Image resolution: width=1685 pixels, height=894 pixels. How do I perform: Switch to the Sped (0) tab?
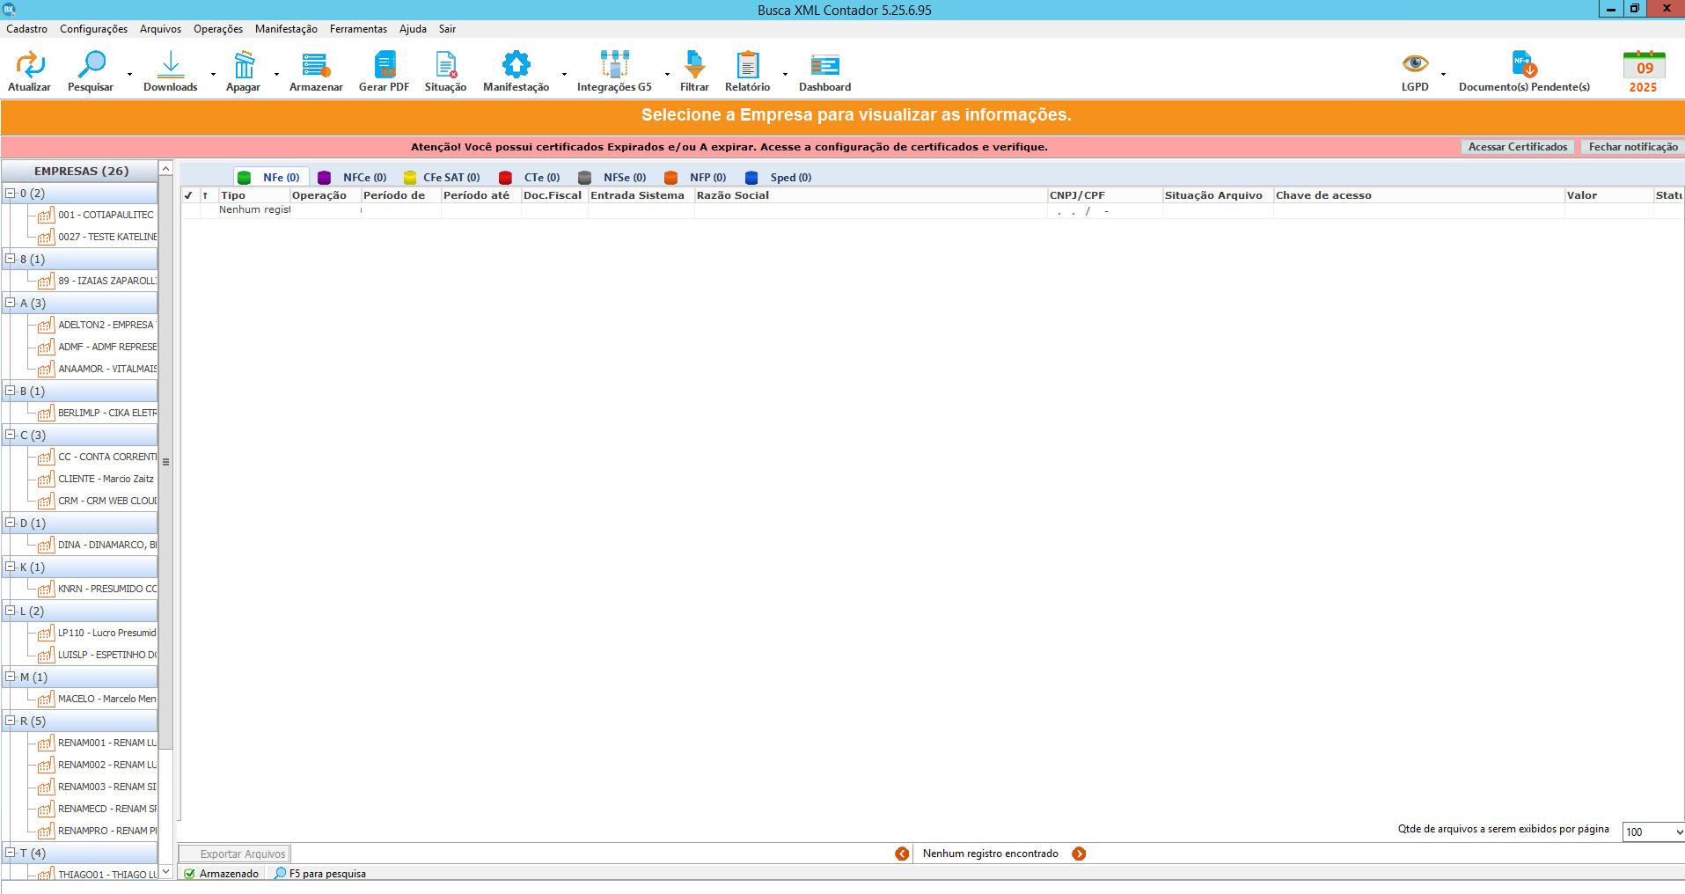point(779,177)
